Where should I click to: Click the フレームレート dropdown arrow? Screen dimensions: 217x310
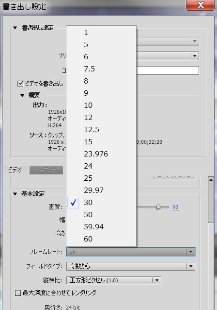(x=190, y=252)
